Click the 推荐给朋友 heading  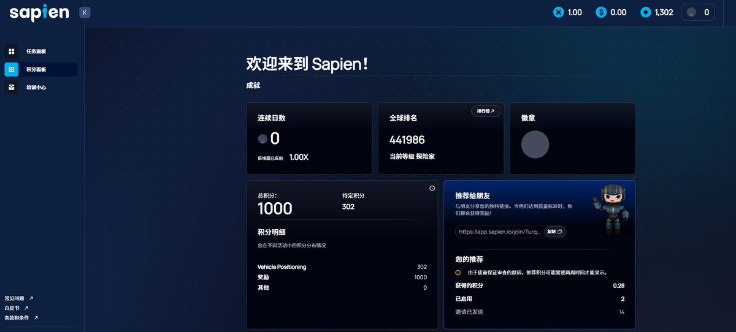(472, 195)
